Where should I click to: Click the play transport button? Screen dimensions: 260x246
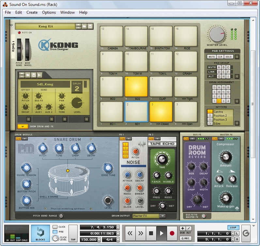(161, 233)
